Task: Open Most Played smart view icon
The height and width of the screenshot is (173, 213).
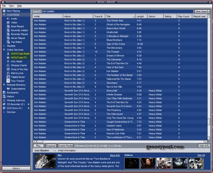Action: pos(8,26)
